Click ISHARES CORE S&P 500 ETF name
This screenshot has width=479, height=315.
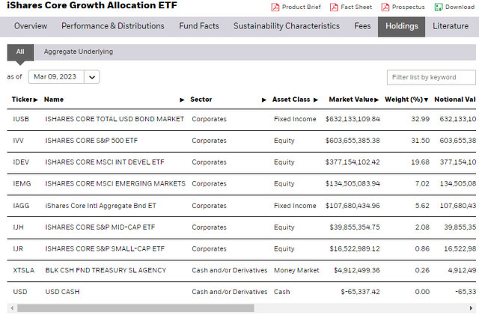(91, 141)
